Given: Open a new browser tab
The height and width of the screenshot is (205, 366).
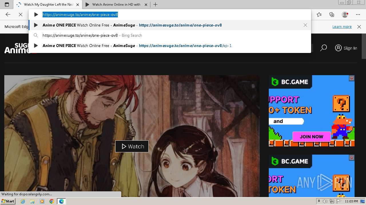Looking at the screenshot, I should (x=156, y=5).
